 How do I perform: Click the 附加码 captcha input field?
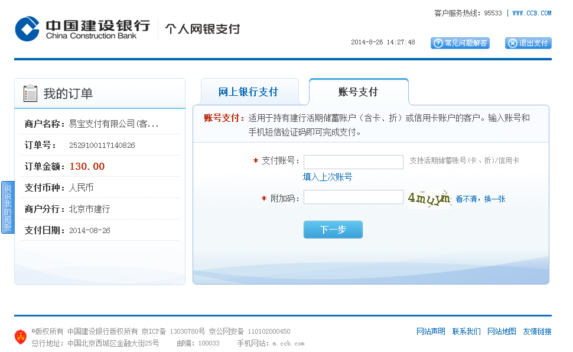(353, 198)
